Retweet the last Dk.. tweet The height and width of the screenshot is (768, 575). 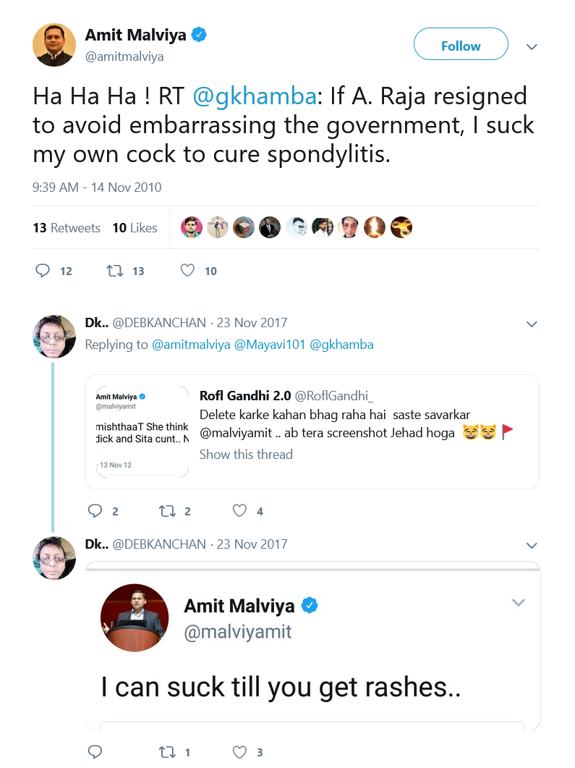click(167, 752)
